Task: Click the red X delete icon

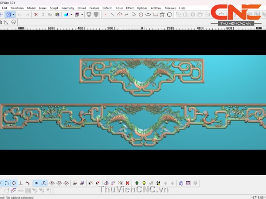Action: pos(36,15)
